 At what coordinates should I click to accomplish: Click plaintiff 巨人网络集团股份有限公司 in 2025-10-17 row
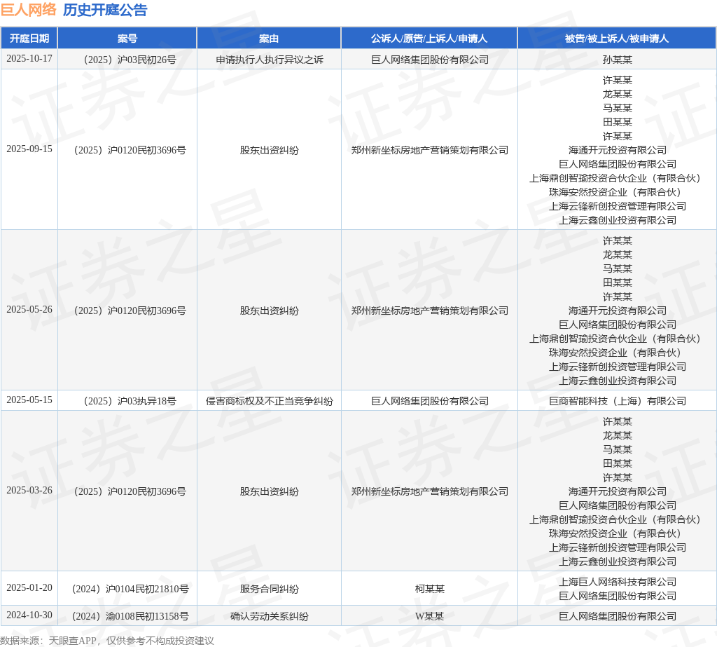tap(430, 60)
